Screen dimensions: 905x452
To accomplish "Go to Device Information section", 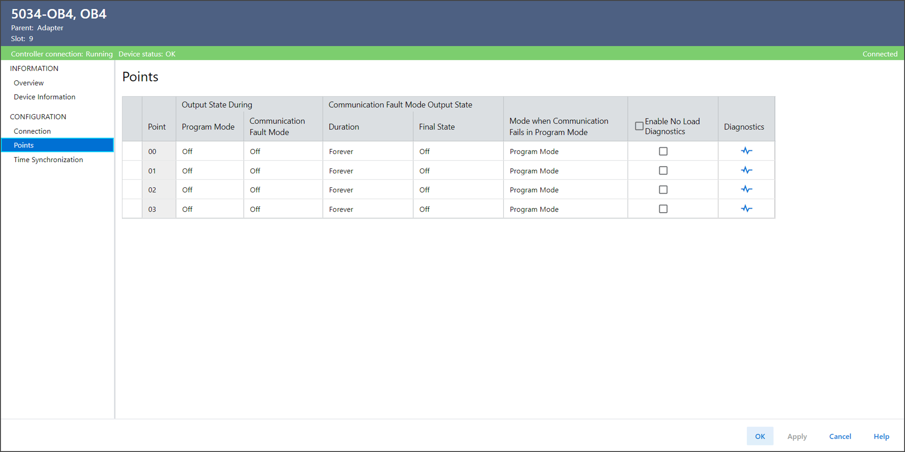I will click(x=45, y=97).
